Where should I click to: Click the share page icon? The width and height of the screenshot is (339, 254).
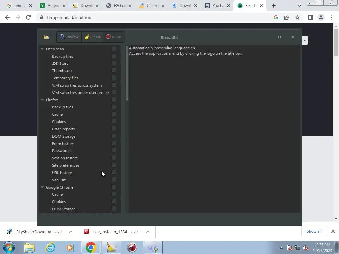click(x=287, y=17)
